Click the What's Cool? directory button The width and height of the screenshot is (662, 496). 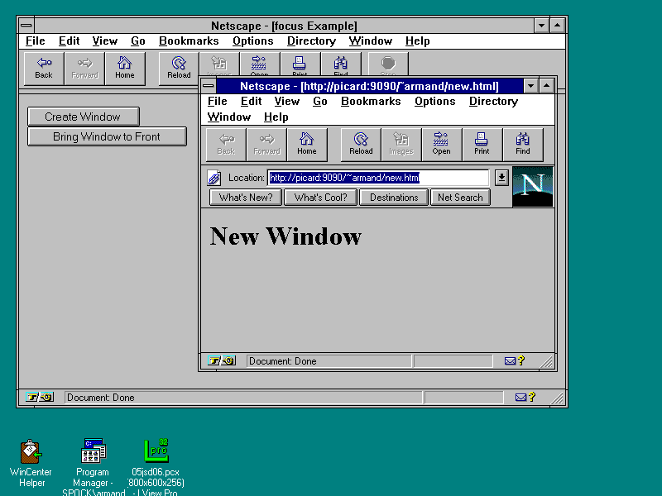pos(320,198)
